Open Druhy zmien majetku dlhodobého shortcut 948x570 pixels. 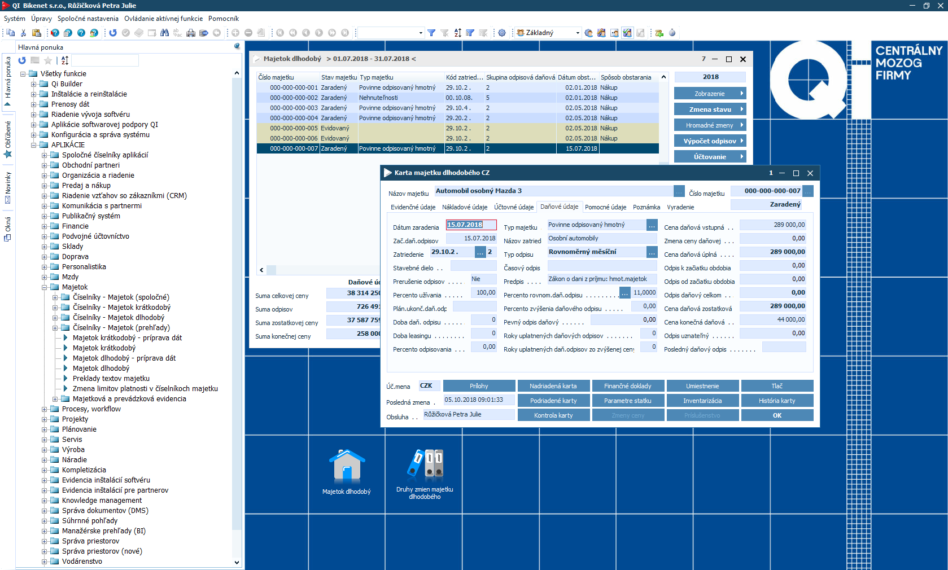tap(425, 472)
